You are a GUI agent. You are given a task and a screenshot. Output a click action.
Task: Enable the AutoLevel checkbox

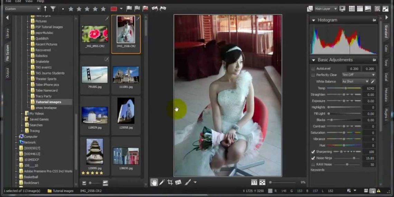click(313, 69)
